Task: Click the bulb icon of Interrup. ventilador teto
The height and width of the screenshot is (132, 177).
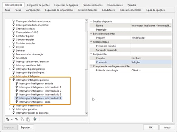Action: click(x=13, y=65)
